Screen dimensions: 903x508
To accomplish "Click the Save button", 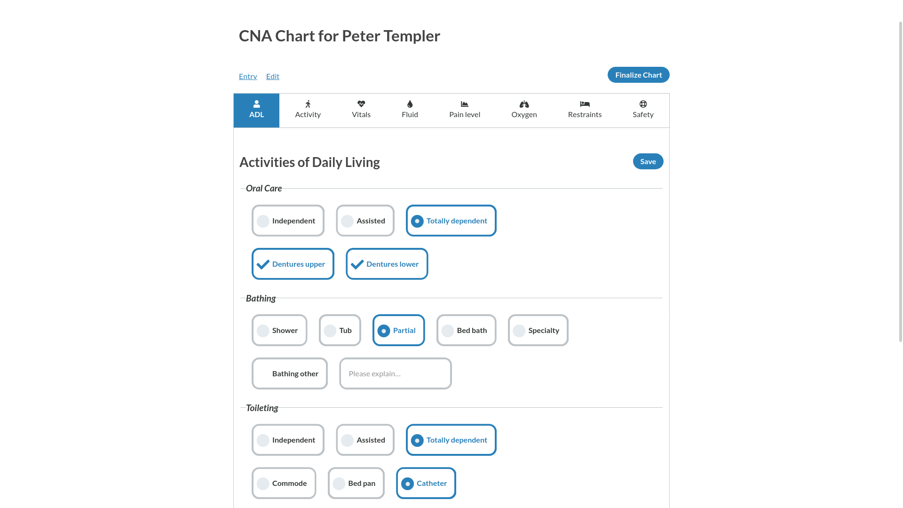I will (x=648, y=161).
